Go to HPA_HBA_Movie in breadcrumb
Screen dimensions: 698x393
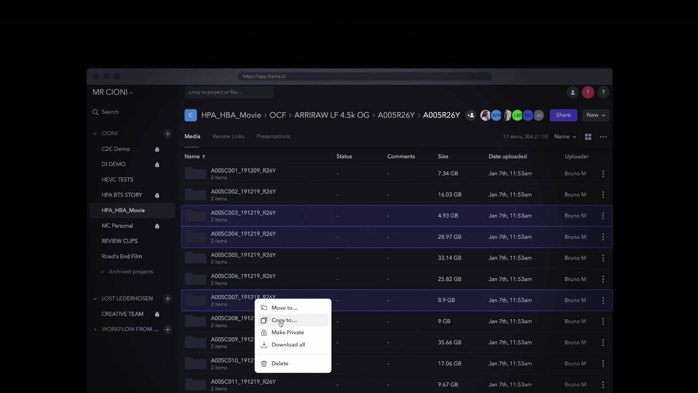pyautogui.click(x=231, y=115)
